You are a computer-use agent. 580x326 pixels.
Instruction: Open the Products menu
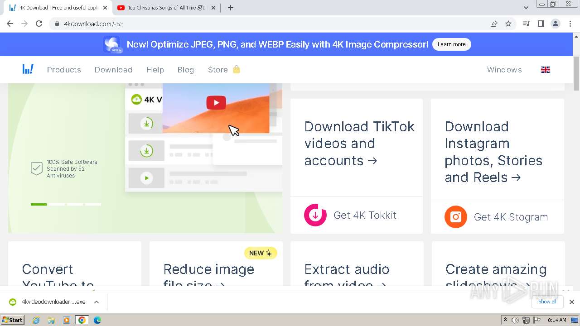[x=64, y=70]
